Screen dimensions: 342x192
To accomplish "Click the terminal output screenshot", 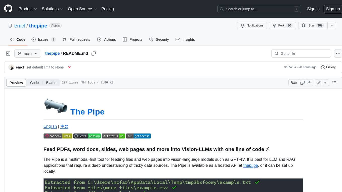I will (173, 185).
